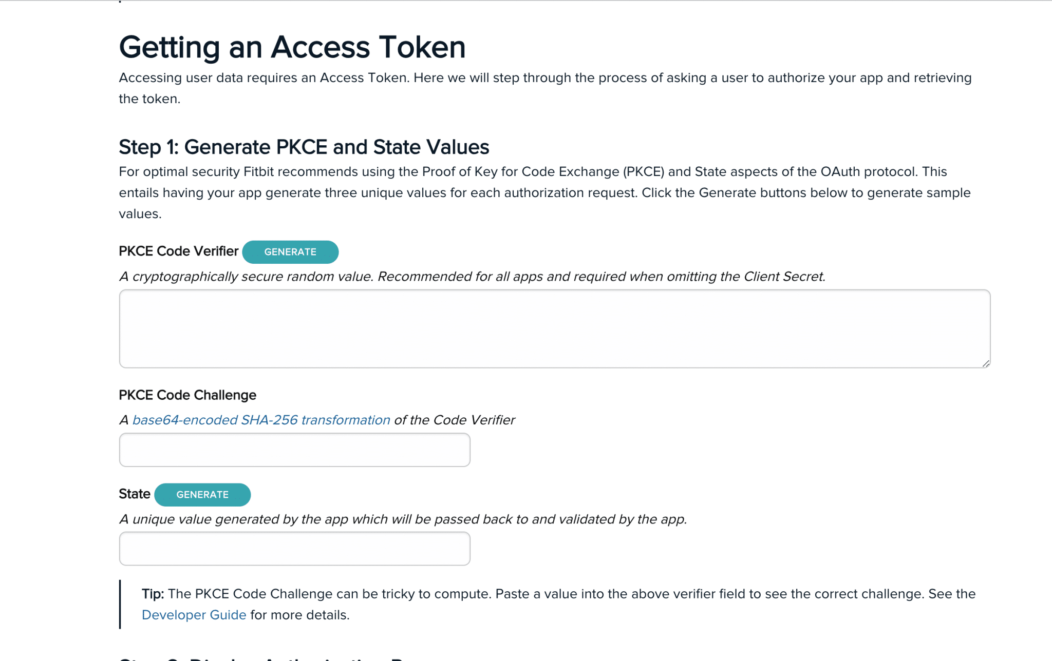
Task: Click the "PKCE Code Verifier" label
Action: 178,251
